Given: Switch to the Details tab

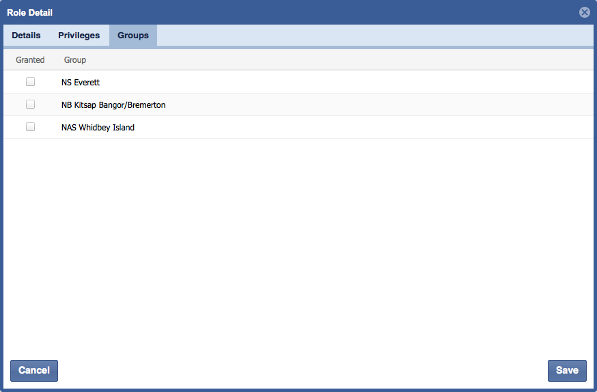Looking at the screenshot, I should (x=26, y=36).
